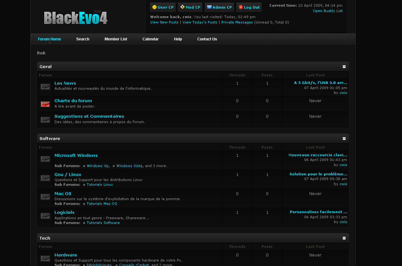Click the Gnu / Linux forum status icon
Viewport: 402px width, 266px height.
[x=45, y=178]
